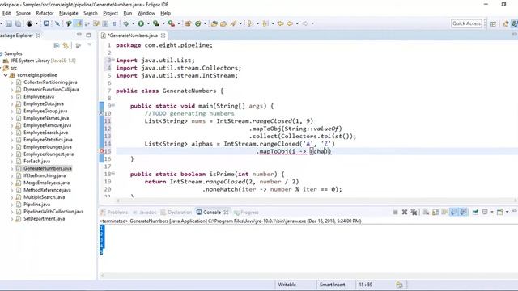Click the Forward navigation arrow
Image resolution: width=518 pixels, height=291 pixels.
305,23
